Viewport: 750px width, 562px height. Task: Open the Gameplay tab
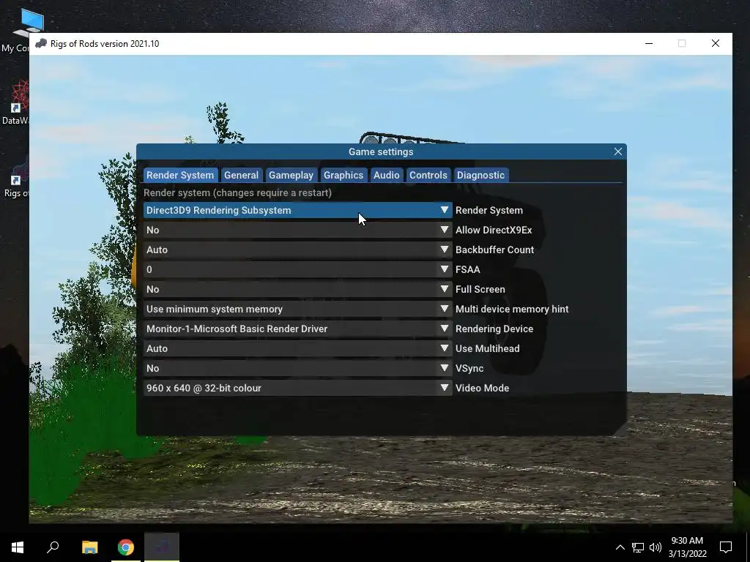pos(291,175)
